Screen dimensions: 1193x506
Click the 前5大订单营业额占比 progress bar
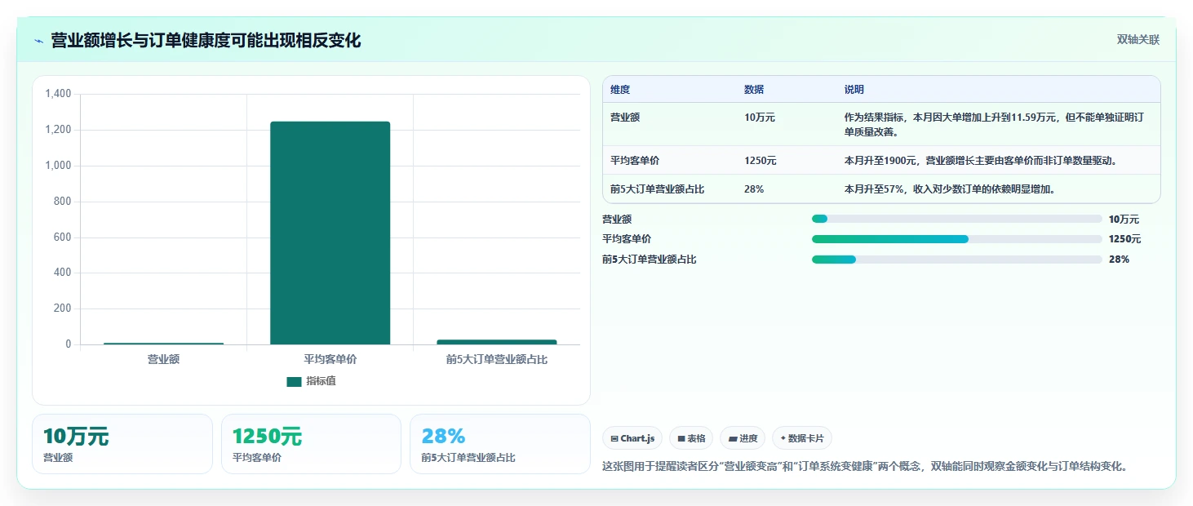[957, 260]
